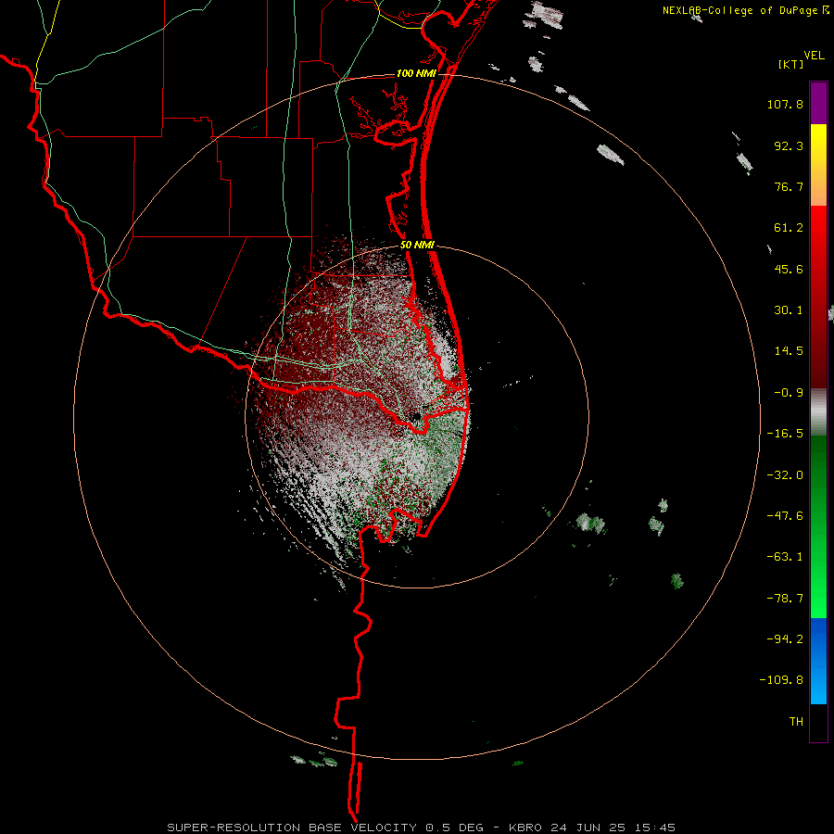Click the -109.8 legend value
The height and width of the screenshot is (834, 834).
click(x=782, y=680)
